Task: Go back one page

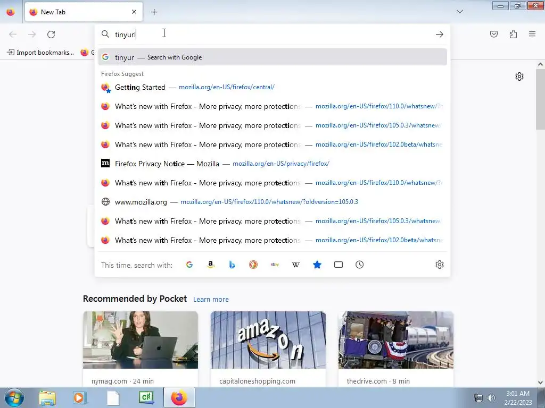Action: (x=13, y=35)
